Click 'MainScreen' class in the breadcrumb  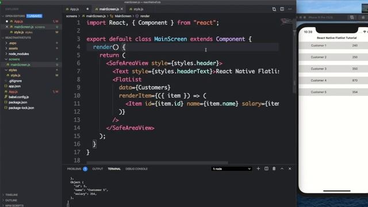(122, 16)
